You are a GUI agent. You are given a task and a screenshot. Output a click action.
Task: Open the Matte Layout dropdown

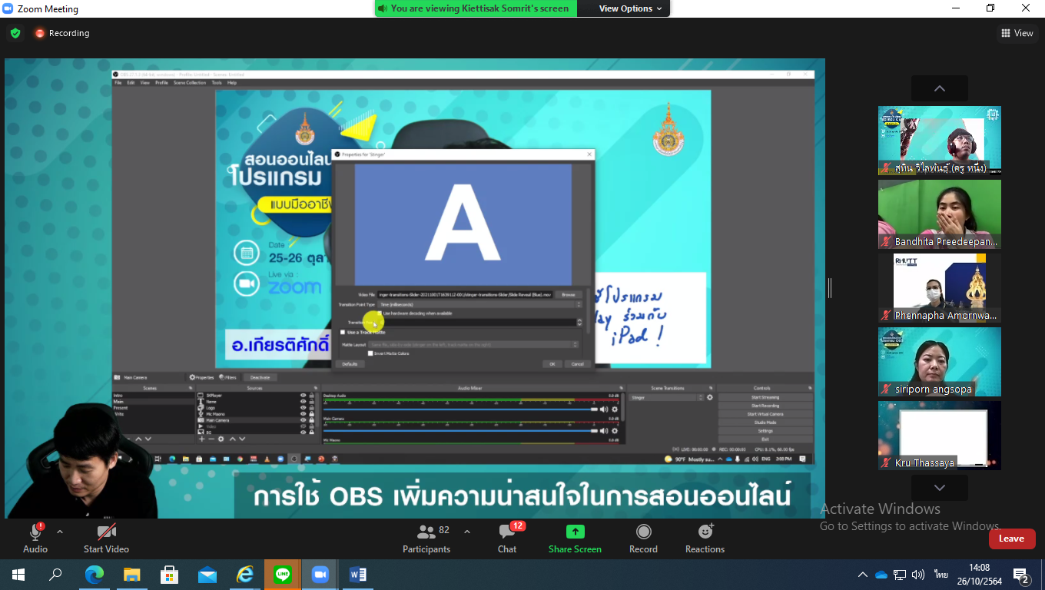click(x=473, y=344)
